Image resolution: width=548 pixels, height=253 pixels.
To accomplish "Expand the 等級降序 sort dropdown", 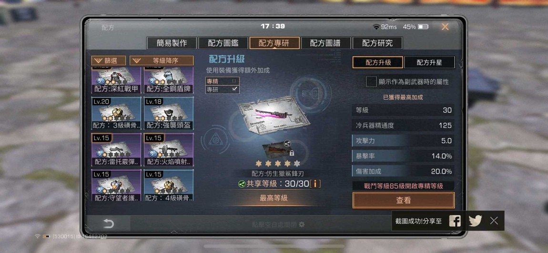I will click(x=162, y=61).
